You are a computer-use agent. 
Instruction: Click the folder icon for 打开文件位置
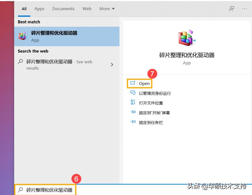133,103
